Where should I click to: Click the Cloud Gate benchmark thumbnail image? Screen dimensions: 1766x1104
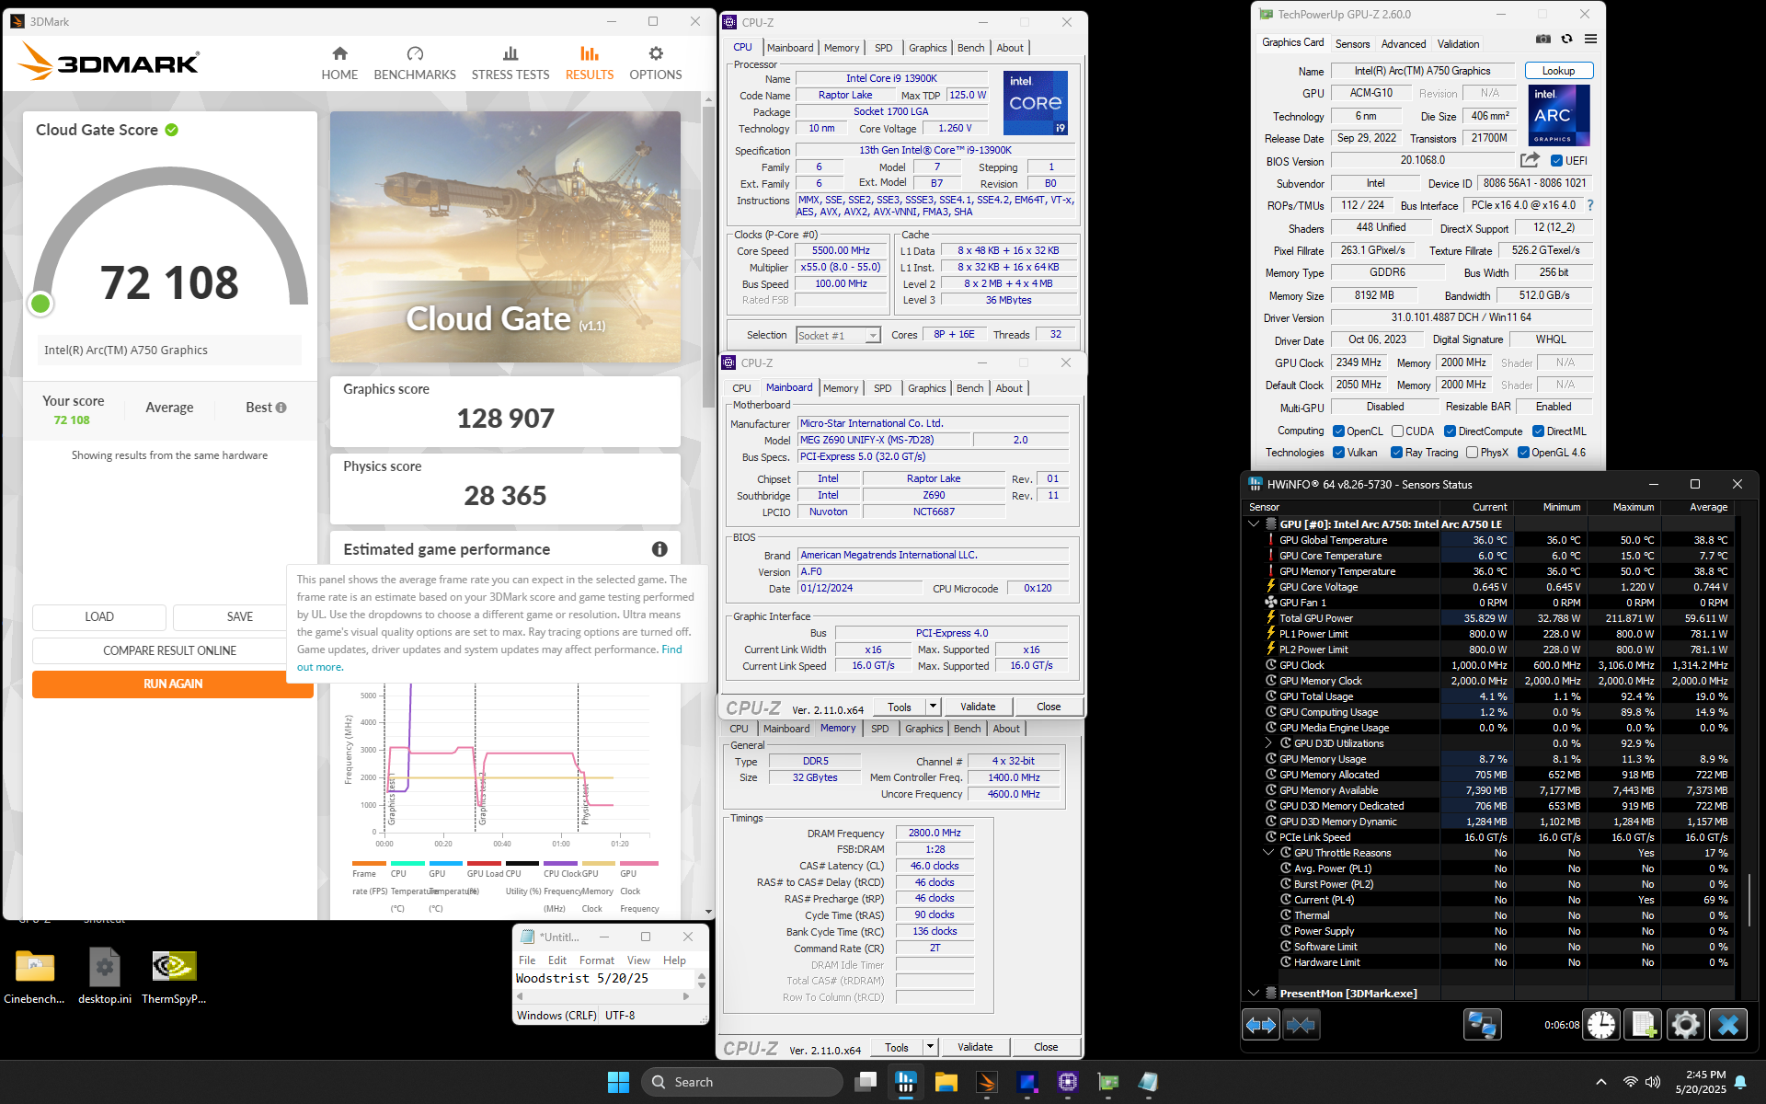pyautogui.click(x=505, y=237)
